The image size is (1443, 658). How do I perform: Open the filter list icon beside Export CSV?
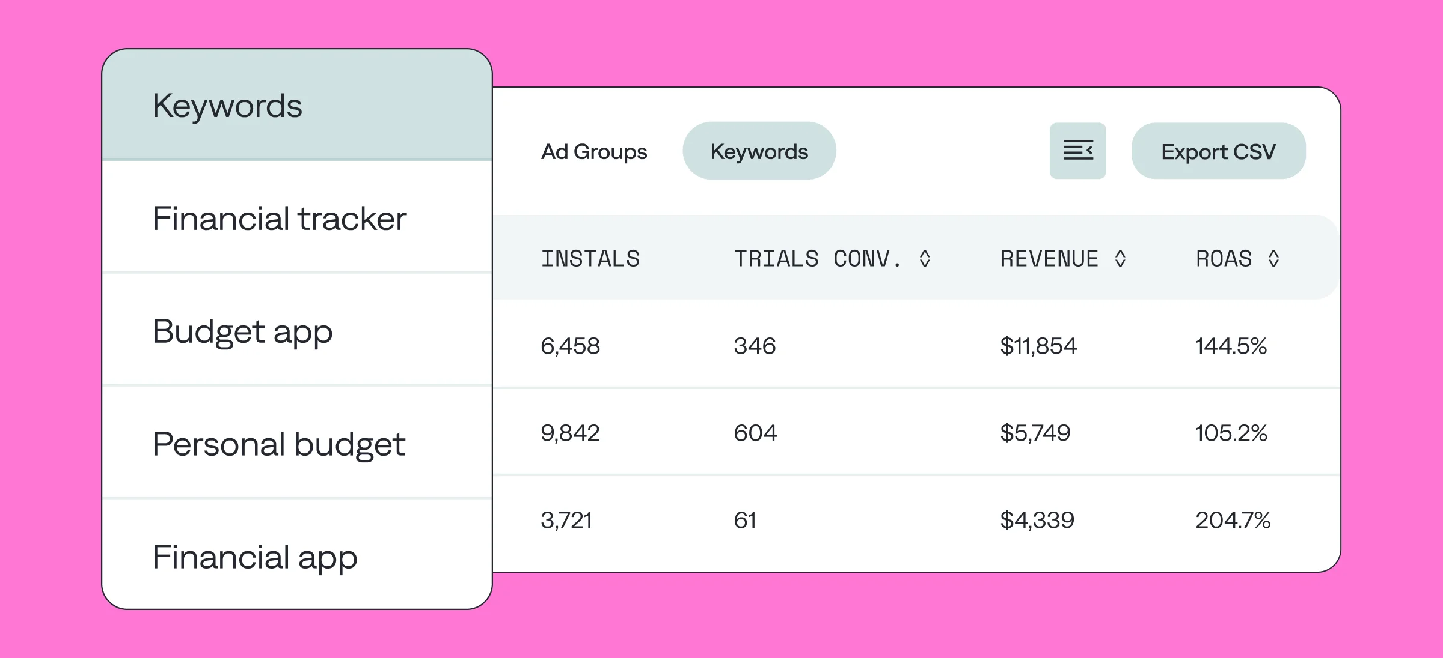click(x=1077, y=151)
